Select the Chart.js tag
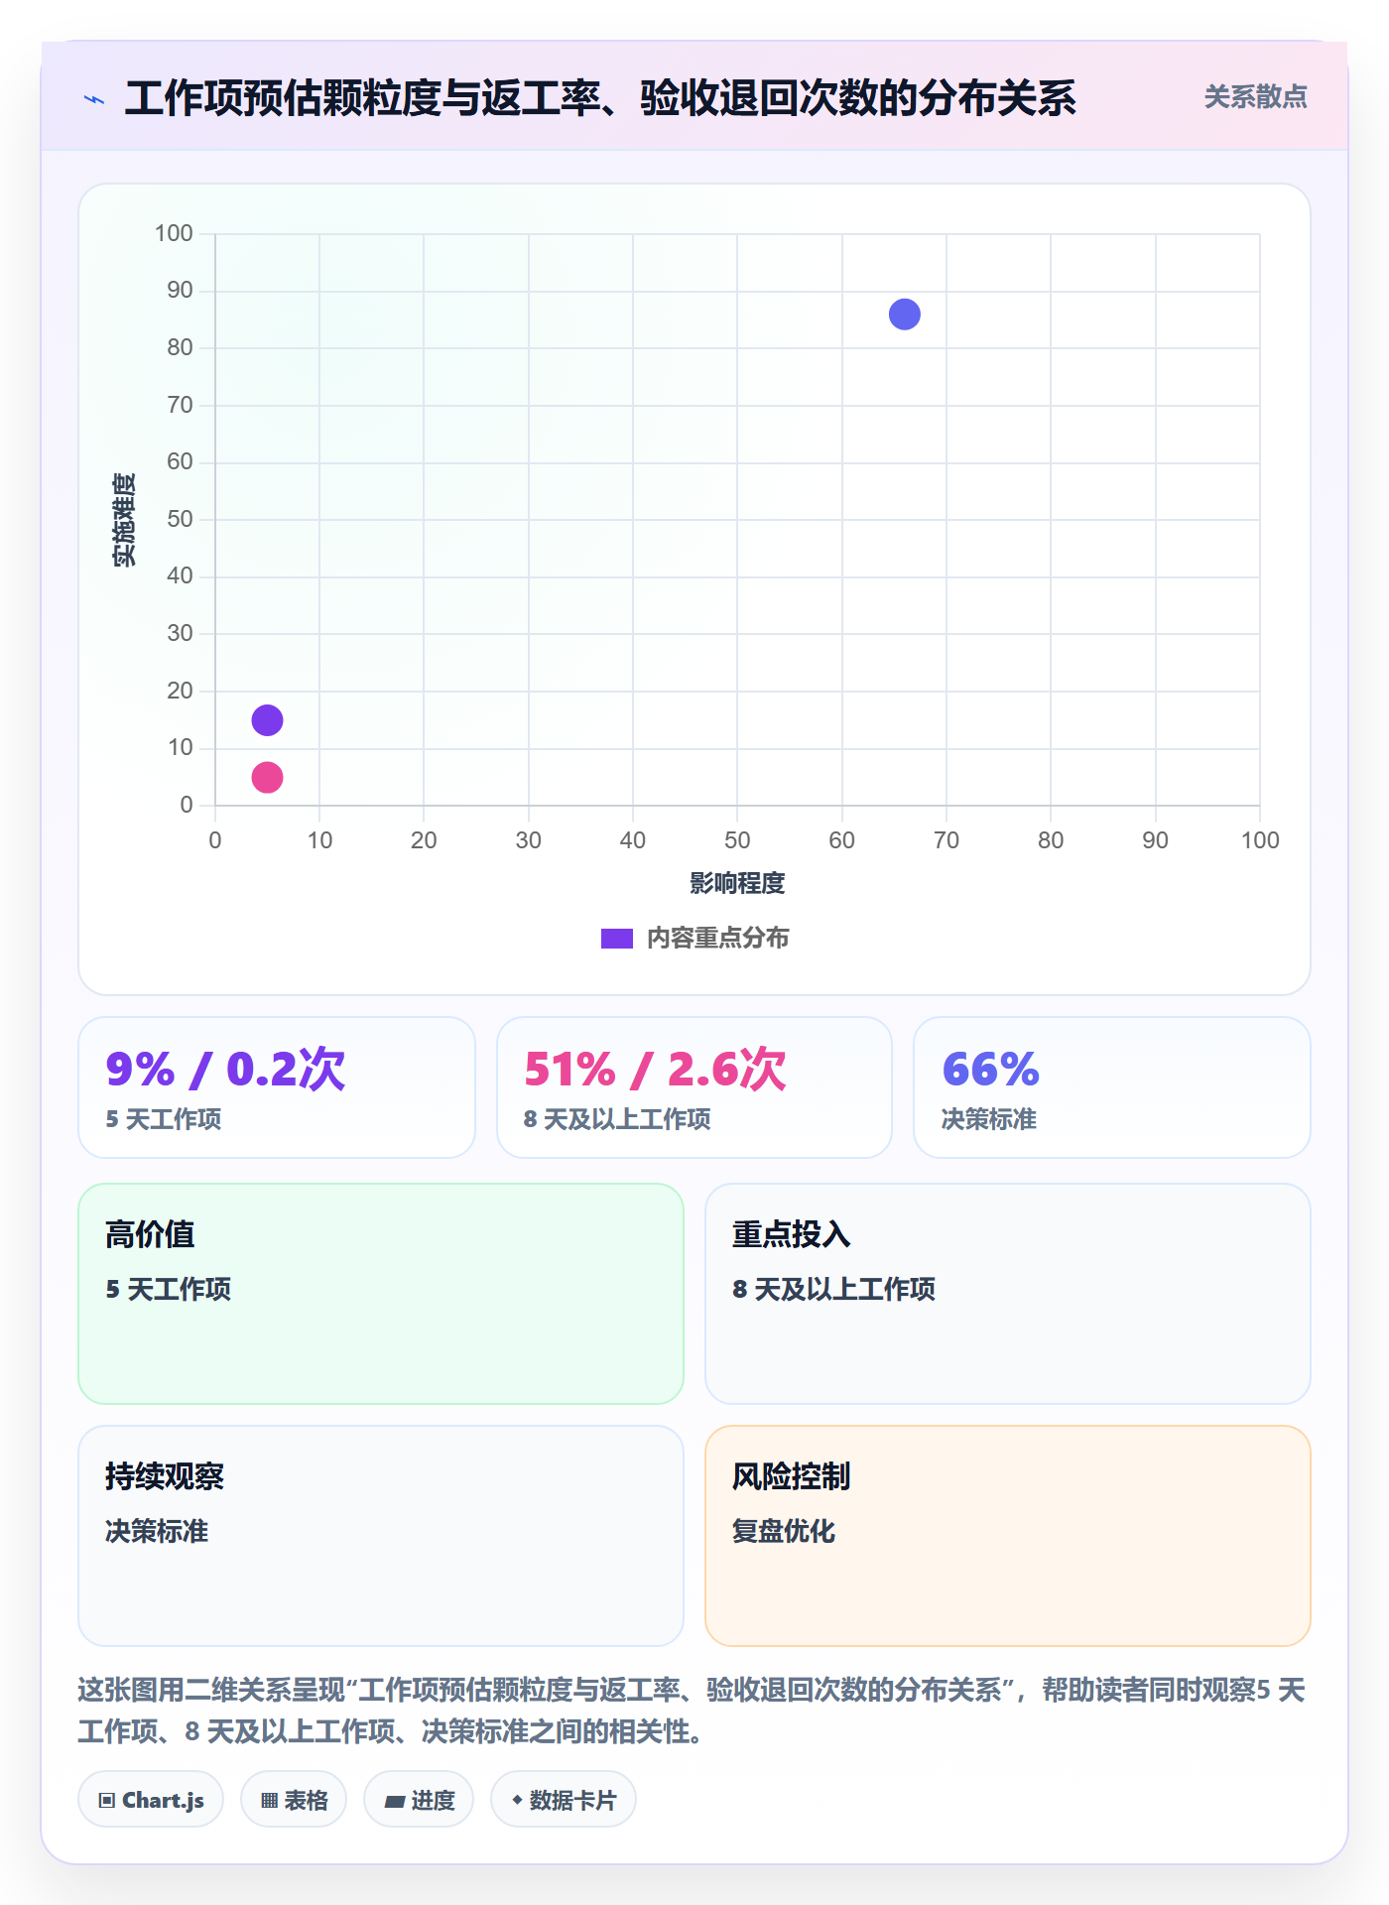 (151, 1799)
